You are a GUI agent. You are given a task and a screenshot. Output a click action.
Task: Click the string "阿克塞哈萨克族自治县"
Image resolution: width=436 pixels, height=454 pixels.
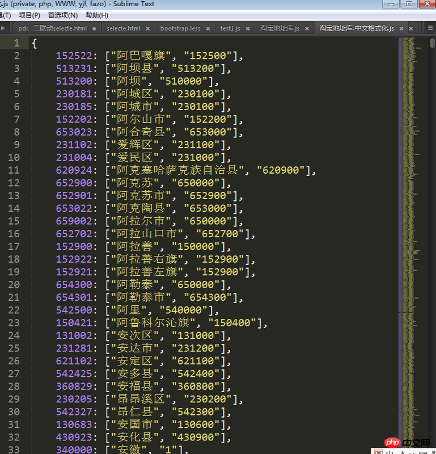177,170
